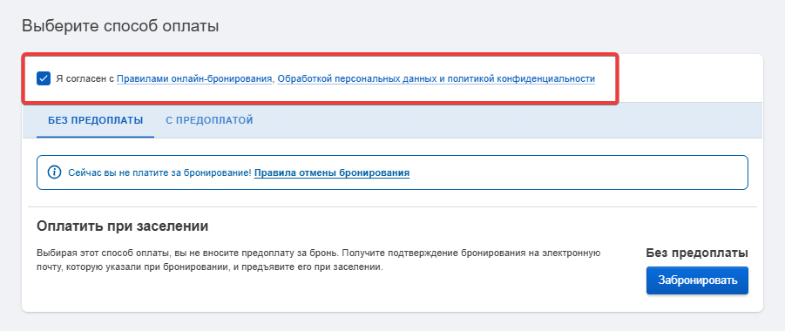Open the 'Правила отмены бронирования' link

click(332, 172)
